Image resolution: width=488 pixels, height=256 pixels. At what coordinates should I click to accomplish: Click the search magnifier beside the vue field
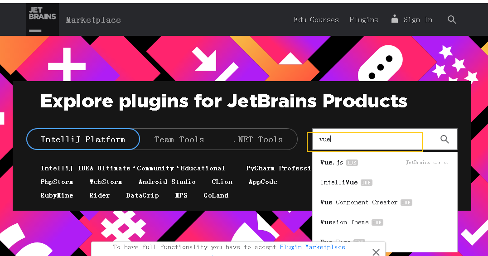point(445,139)
